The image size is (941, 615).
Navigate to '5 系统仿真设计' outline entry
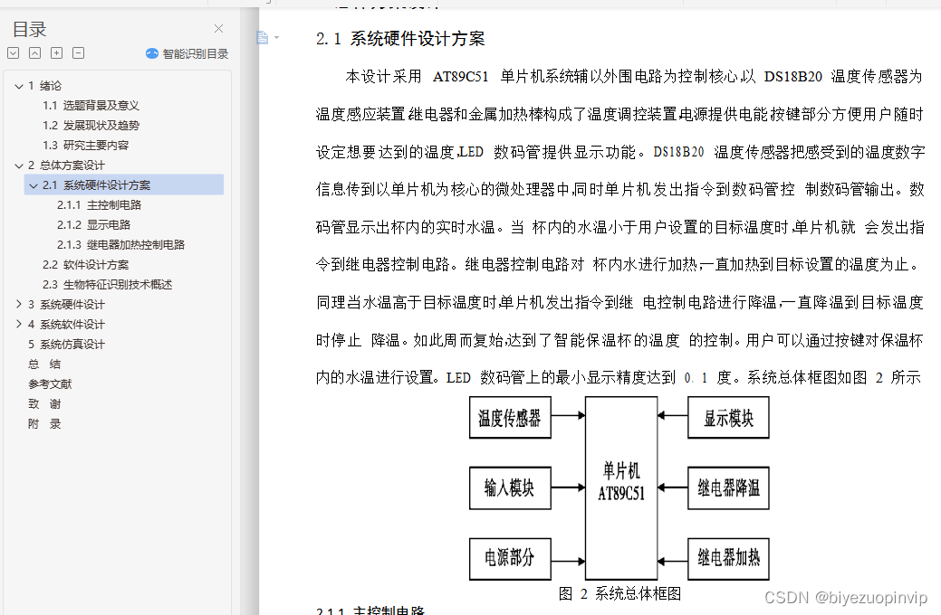tap(66, 344)
